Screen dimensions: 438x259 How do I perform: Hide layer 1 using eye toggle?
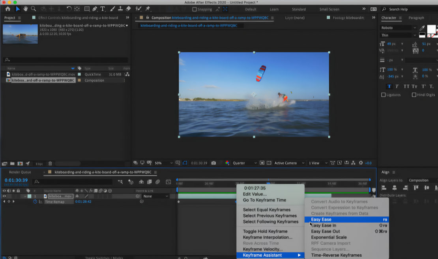click(x=5, y=196)
